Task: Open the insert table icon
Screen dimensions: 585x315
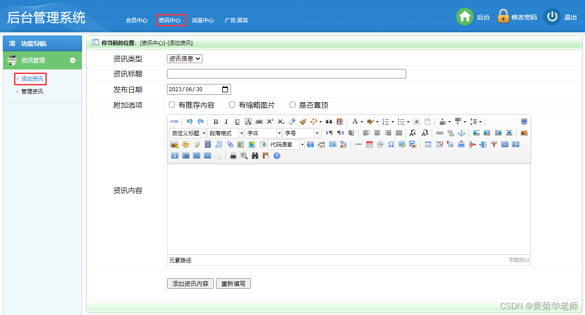Action: pos(427,144)
